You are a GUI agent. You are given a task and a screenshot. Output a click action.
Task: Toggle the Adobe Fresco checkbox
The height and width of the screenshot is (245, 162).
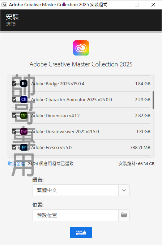point(14,147)
